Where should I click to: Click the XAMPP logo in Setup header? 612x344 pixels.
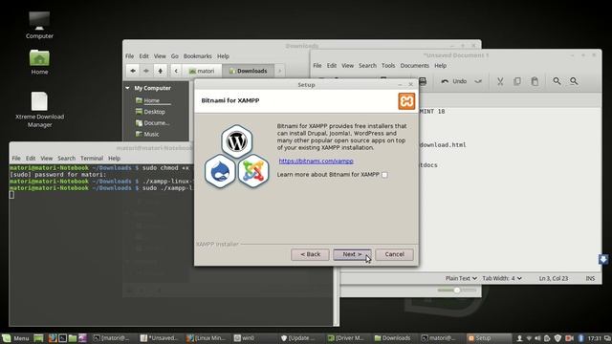point(406,101)
